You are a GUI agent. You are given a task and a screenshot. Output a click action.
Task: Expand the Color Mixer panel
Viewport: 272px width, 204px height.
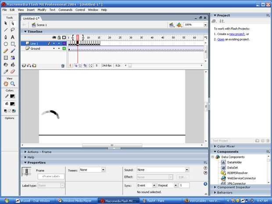[x=215, y=146]
